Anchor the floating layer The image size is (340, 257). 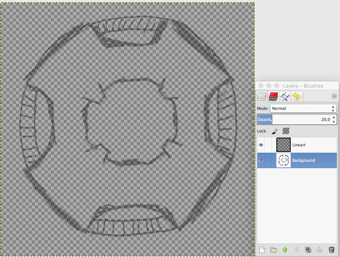coord(320,250)
